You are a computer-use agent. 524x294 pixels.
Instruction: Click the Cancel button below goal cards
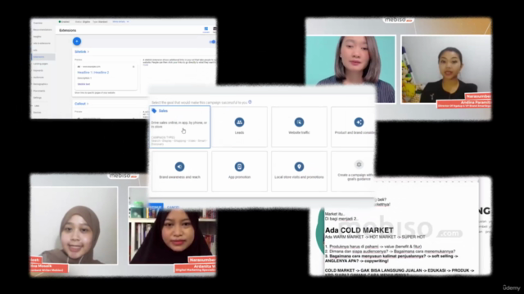[173, 207]
